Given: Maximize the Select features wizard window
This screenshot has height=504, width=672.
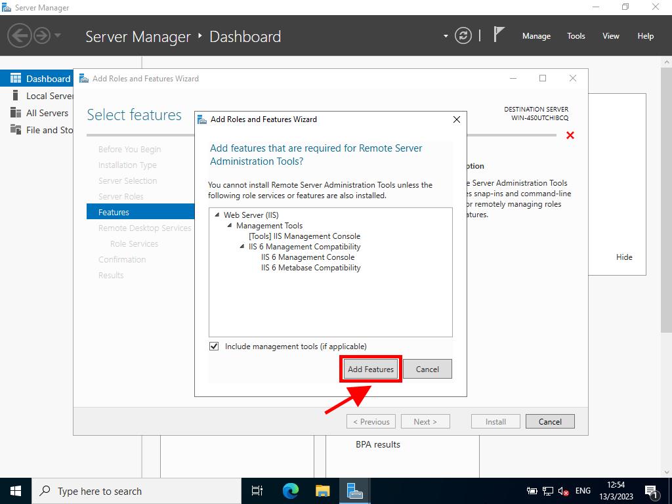Looking at the screenshot, I should pos(543,78).
